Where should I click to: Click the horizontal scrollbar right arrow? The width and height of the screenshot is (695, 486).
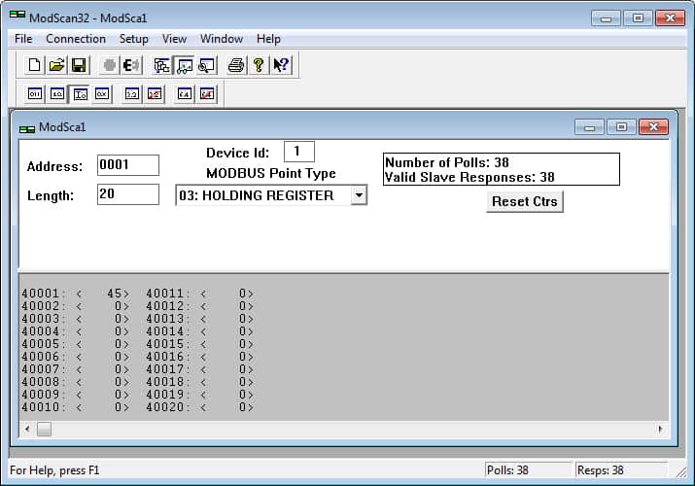[x=660, y=429]
